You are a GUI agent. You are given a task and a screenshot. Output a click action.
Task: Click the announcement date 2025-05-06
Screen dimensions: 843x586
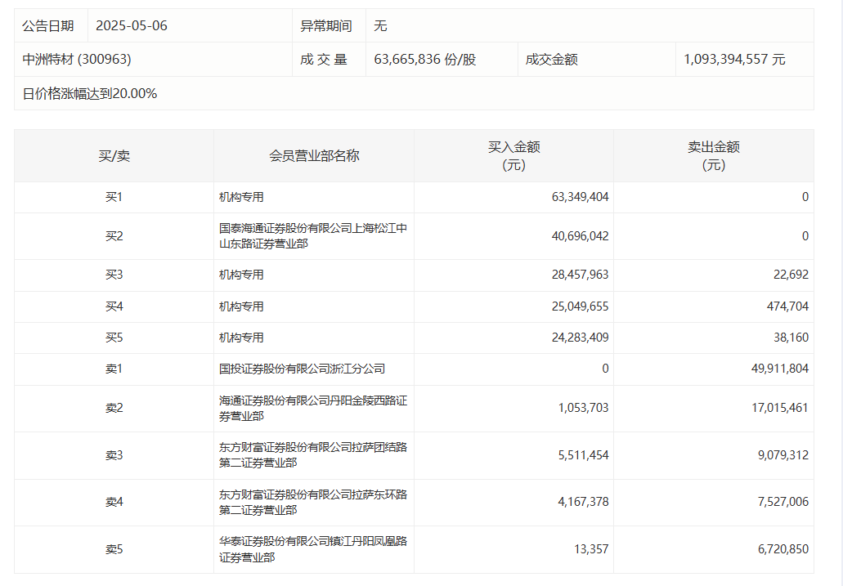coord(132,25)
